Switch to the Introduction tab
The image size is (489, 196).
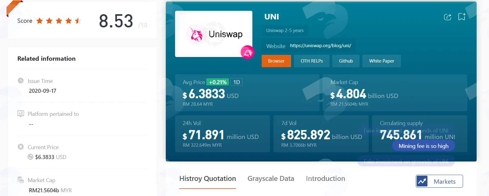(x=325, y=179)
